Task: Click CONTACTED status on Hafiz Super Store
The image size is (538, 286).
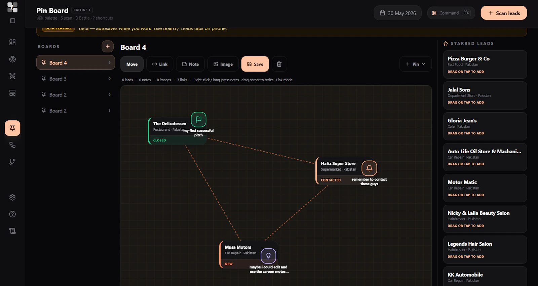Action: (x=331, y=180)
